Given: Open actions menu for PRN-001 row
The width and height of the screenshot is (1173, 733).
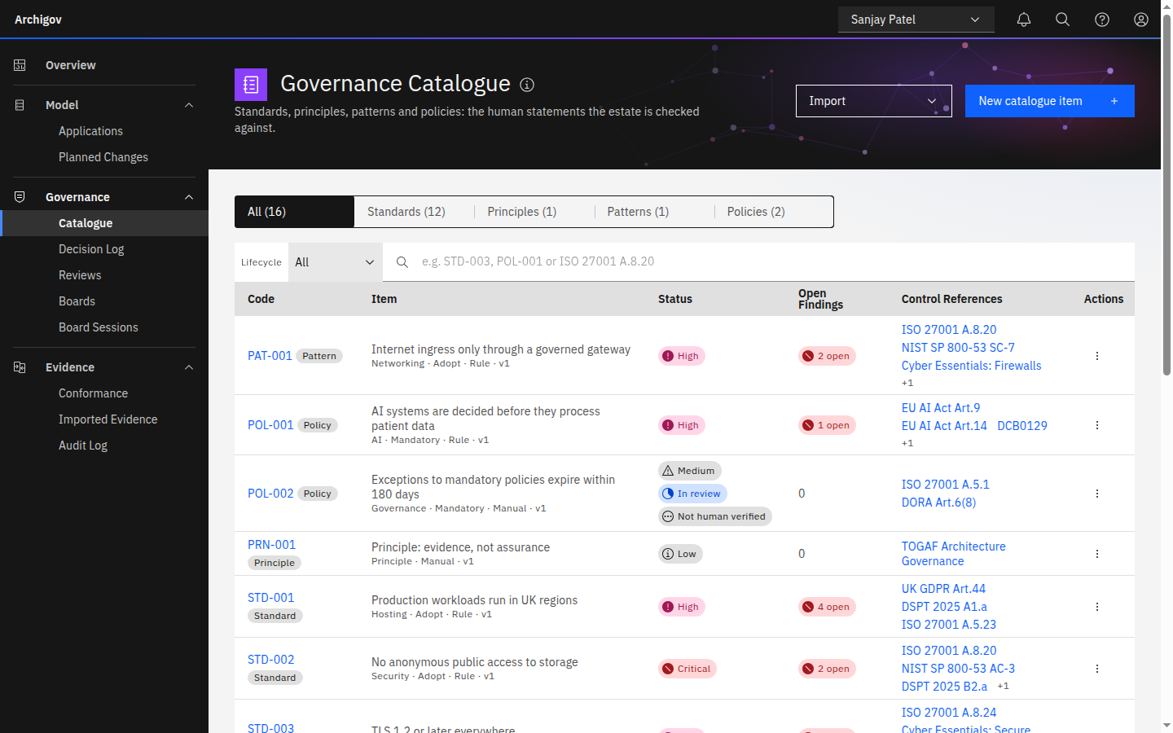Looking at the screenshot, I should coord(1097,554).
